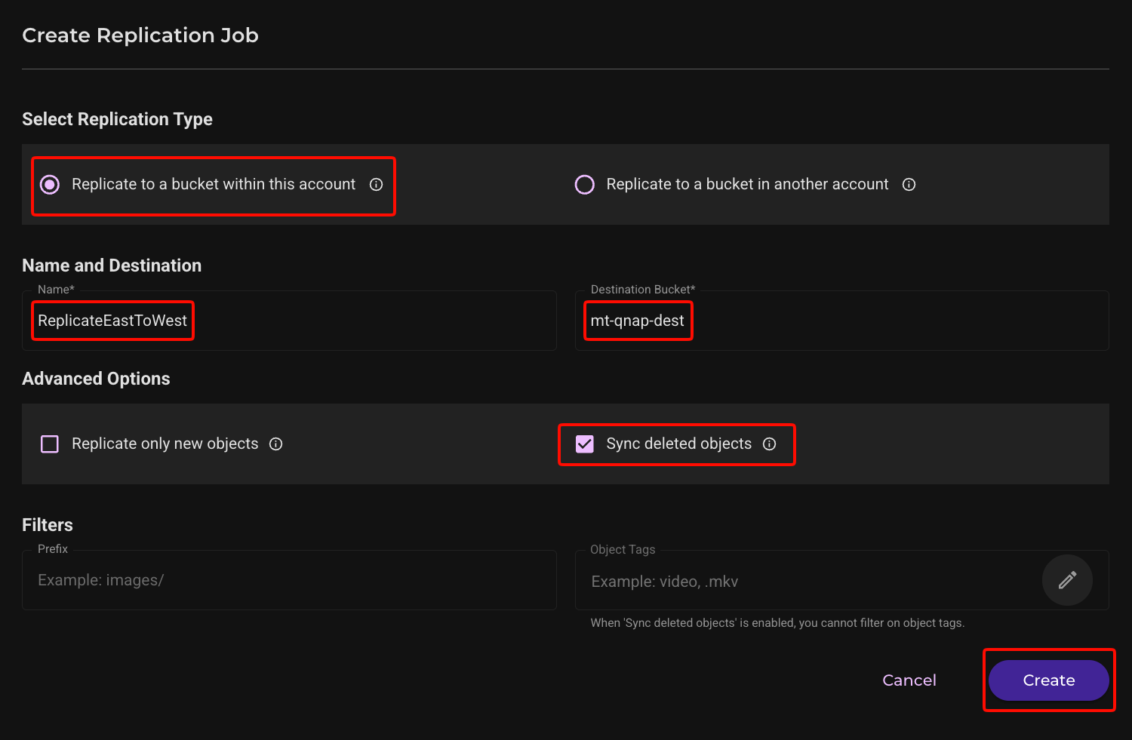This screenshot has width=1132, height=740.
Task: Click the Select Replication Type heading
Action: coord(117,119)
